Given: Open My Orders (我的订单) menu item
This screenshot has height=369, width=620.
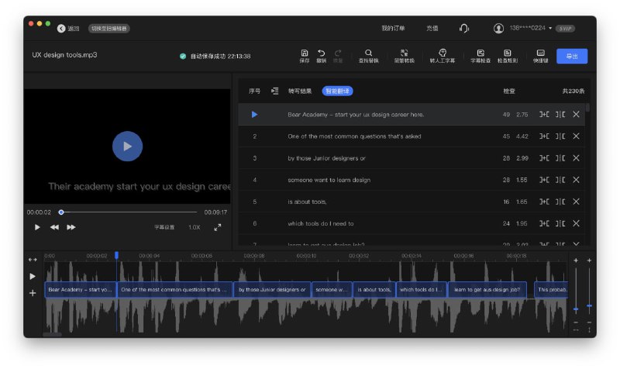Looking at the screenshot, I should click(x=393, y=28).
